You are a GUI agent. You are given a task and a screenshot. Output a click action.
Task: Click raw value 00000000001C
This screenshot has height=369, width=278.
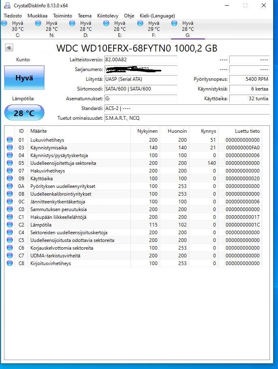click(x=243, y=225)
